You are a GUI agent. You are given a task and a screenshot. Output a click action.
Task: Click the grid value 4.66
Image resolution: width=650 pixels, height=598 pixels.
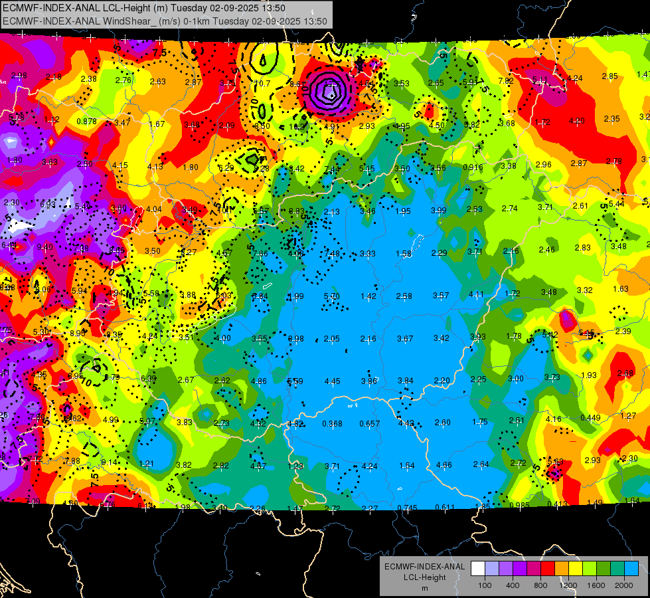444,465
